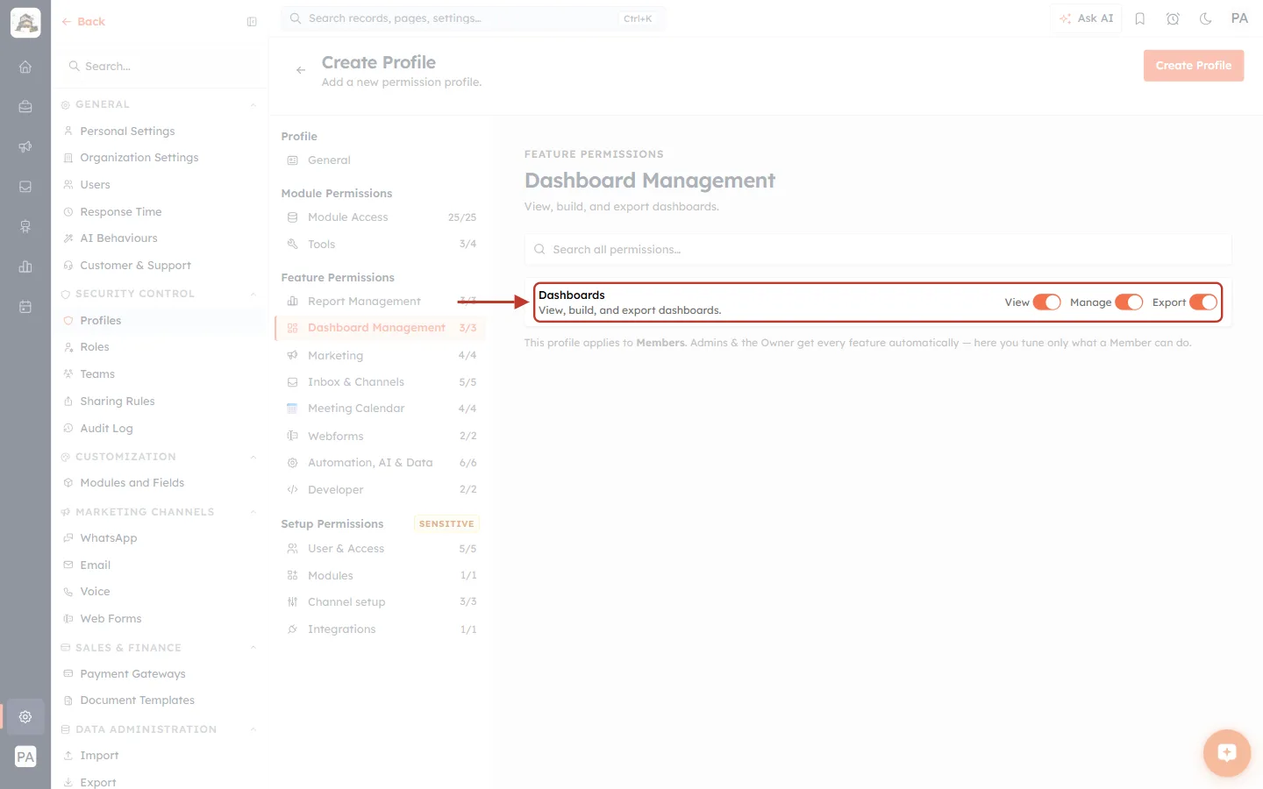Switch to dark mode with the moon icon
Screen dimensions: 1263x789
1206,18
